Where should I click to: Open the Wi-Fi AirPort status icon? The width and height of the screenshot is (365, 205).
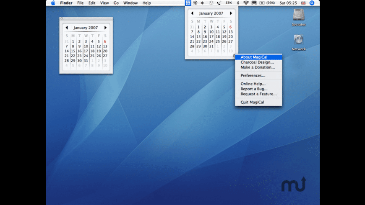point(246,3)
